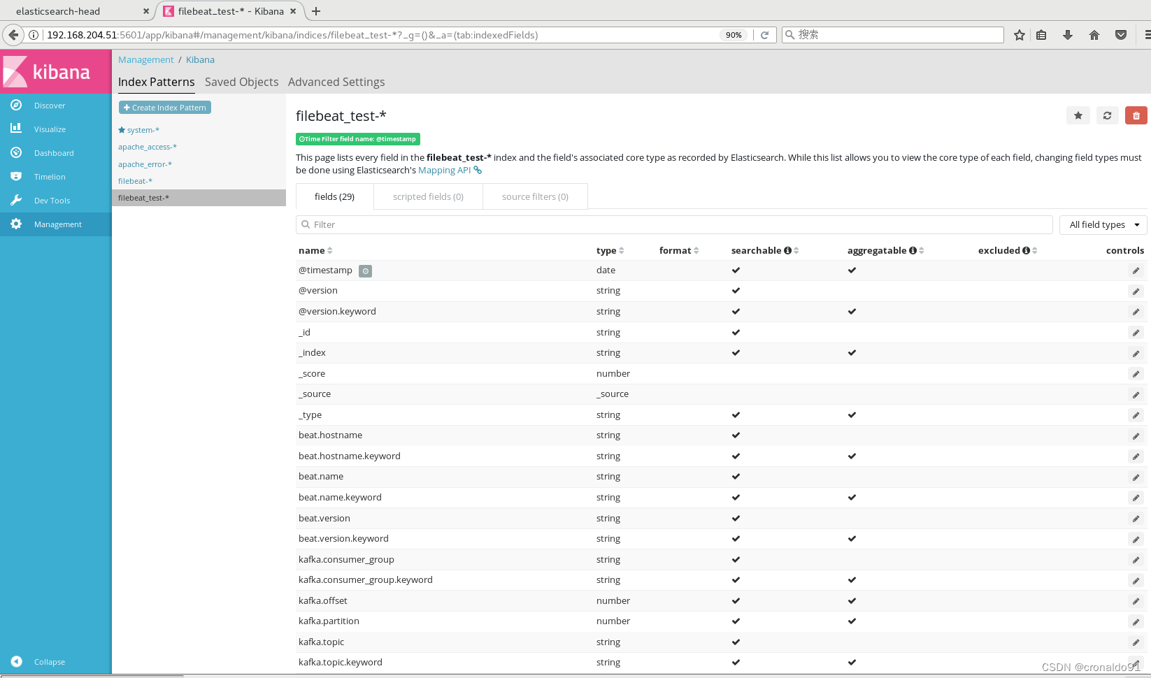This screenshot has height=678, width=1151.
Task: Open Mapping API link
Action: point(450,170)
